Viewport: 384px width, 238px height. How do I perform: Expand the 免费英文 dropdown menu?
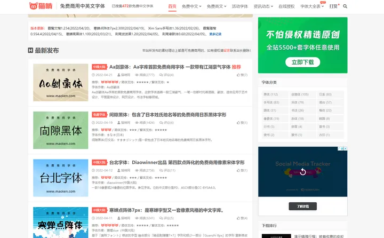pyautogui.click(x=215, y=6)
